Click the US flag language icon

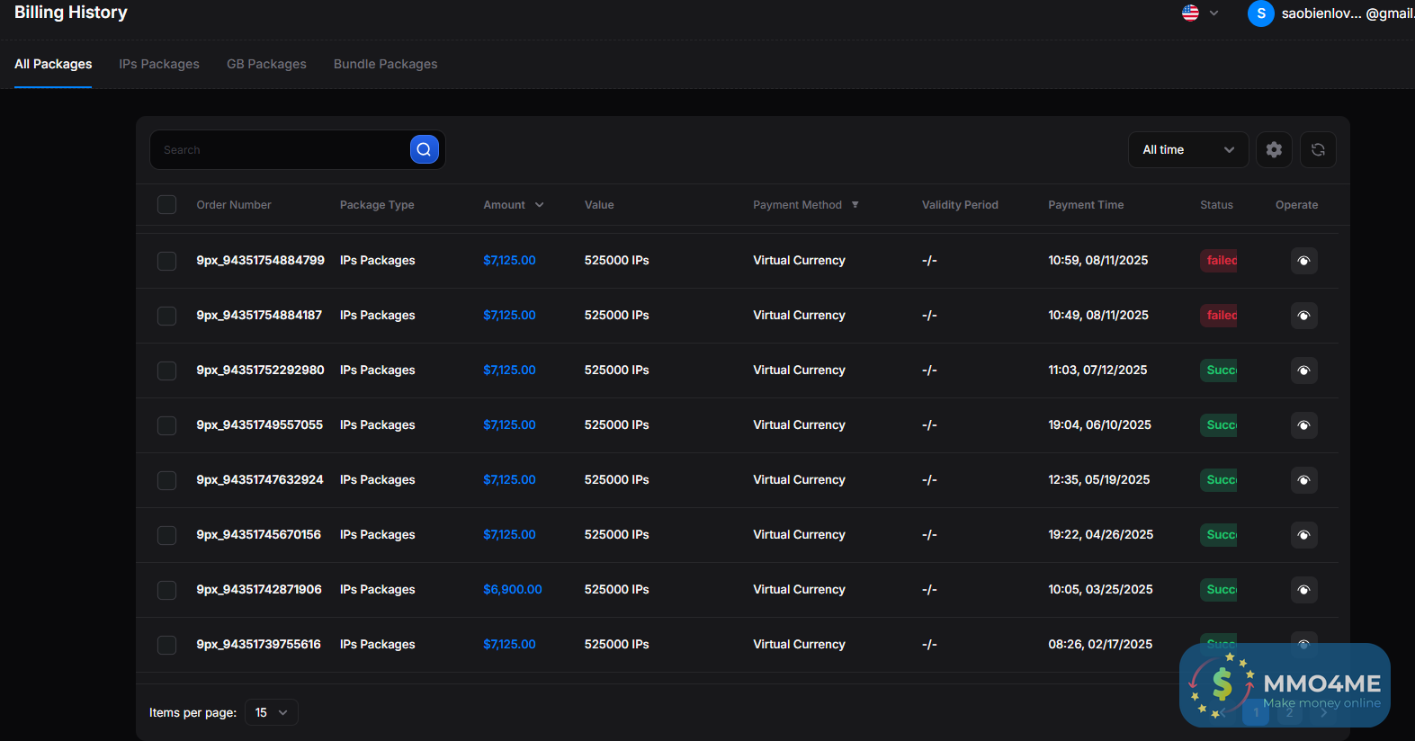pos(1190,13)
